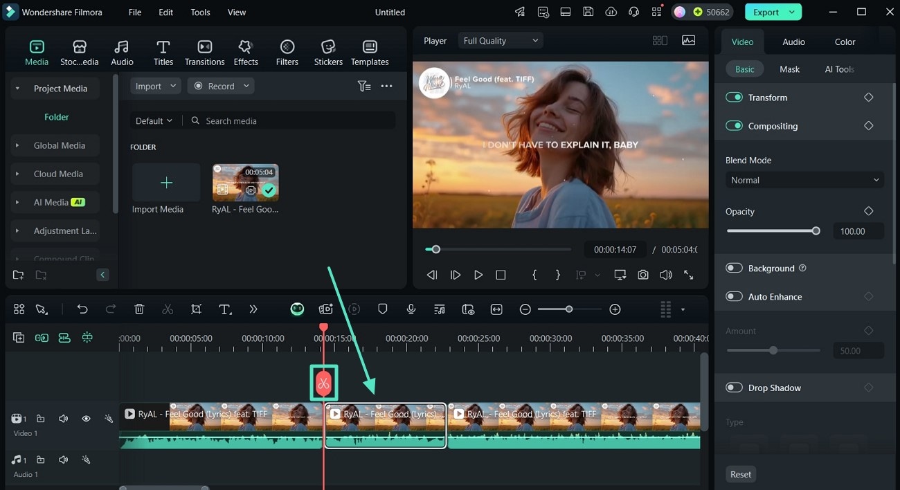This screenshot has width=900, height=490.
Task: Take a snapshot with the camera icon
Action: pyautogui.click(x=643, y=275)
